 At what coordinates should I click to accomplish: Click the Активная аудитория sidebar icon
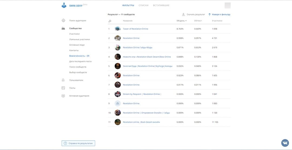click(63, 96)
